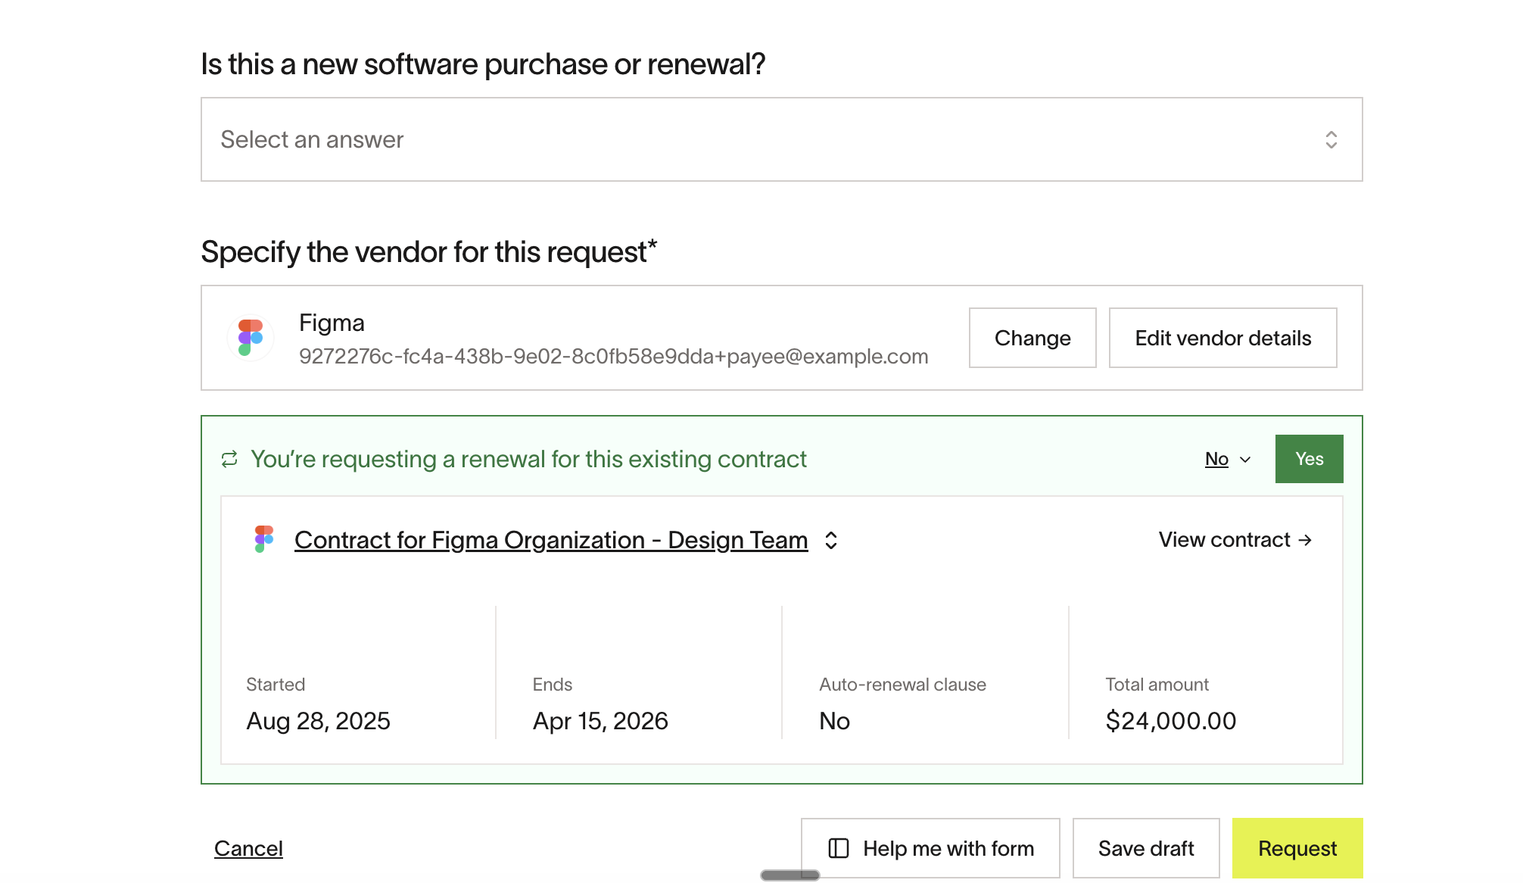Click the Ends date Apr 15, 2026
Screen dimensions: 1523x883
pyautogui.click(x=600, y=721)
